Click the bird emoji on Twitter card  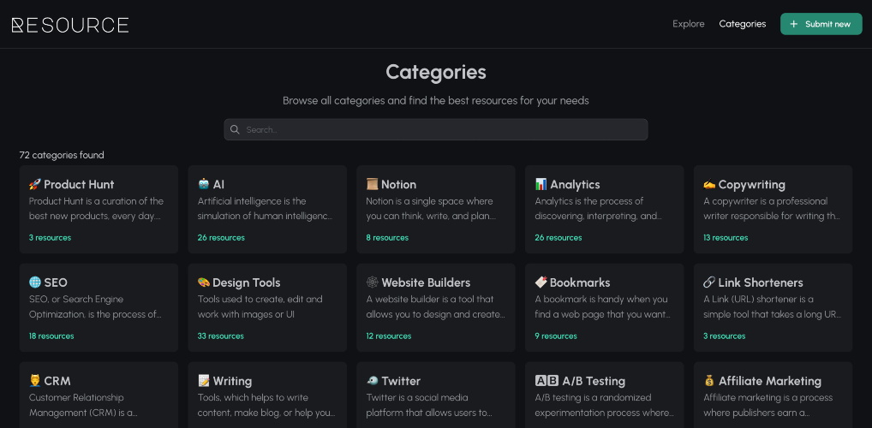pyautogui.click(x=372, y=381)
